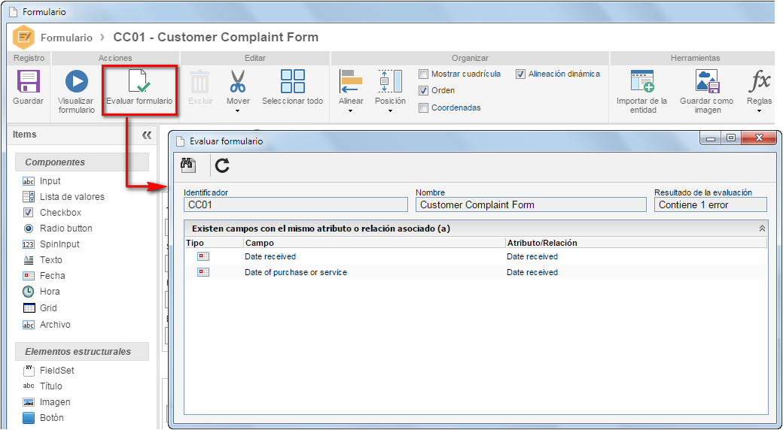The width and height of the screenshot is (783, 430).
Task: Collapse the Items side panel
Action: [x=147, y=135]
